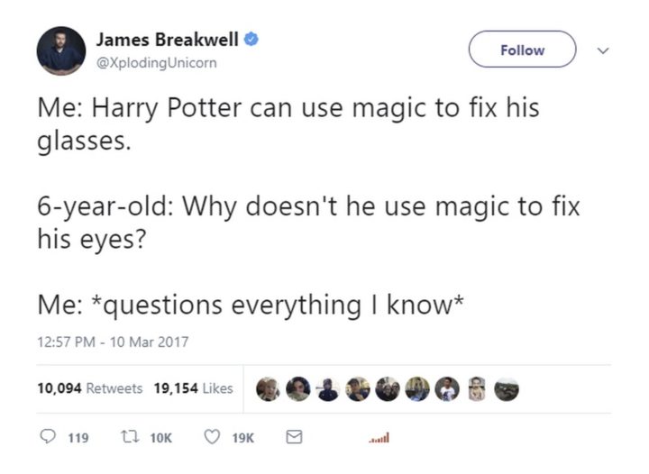Viewport: 649px width, 474px height.
Task: Click the reply speech bubble icon
Action: (48, 436)
